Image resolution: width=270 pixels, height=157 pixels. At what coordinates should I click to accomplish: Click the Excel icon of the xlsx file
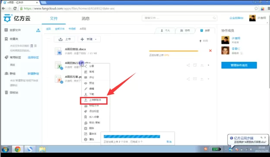tap(59, 65)
